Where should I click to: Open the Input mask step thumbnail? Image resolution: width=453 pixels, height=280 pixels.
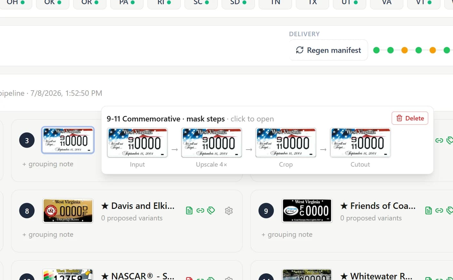click(137, 143)
